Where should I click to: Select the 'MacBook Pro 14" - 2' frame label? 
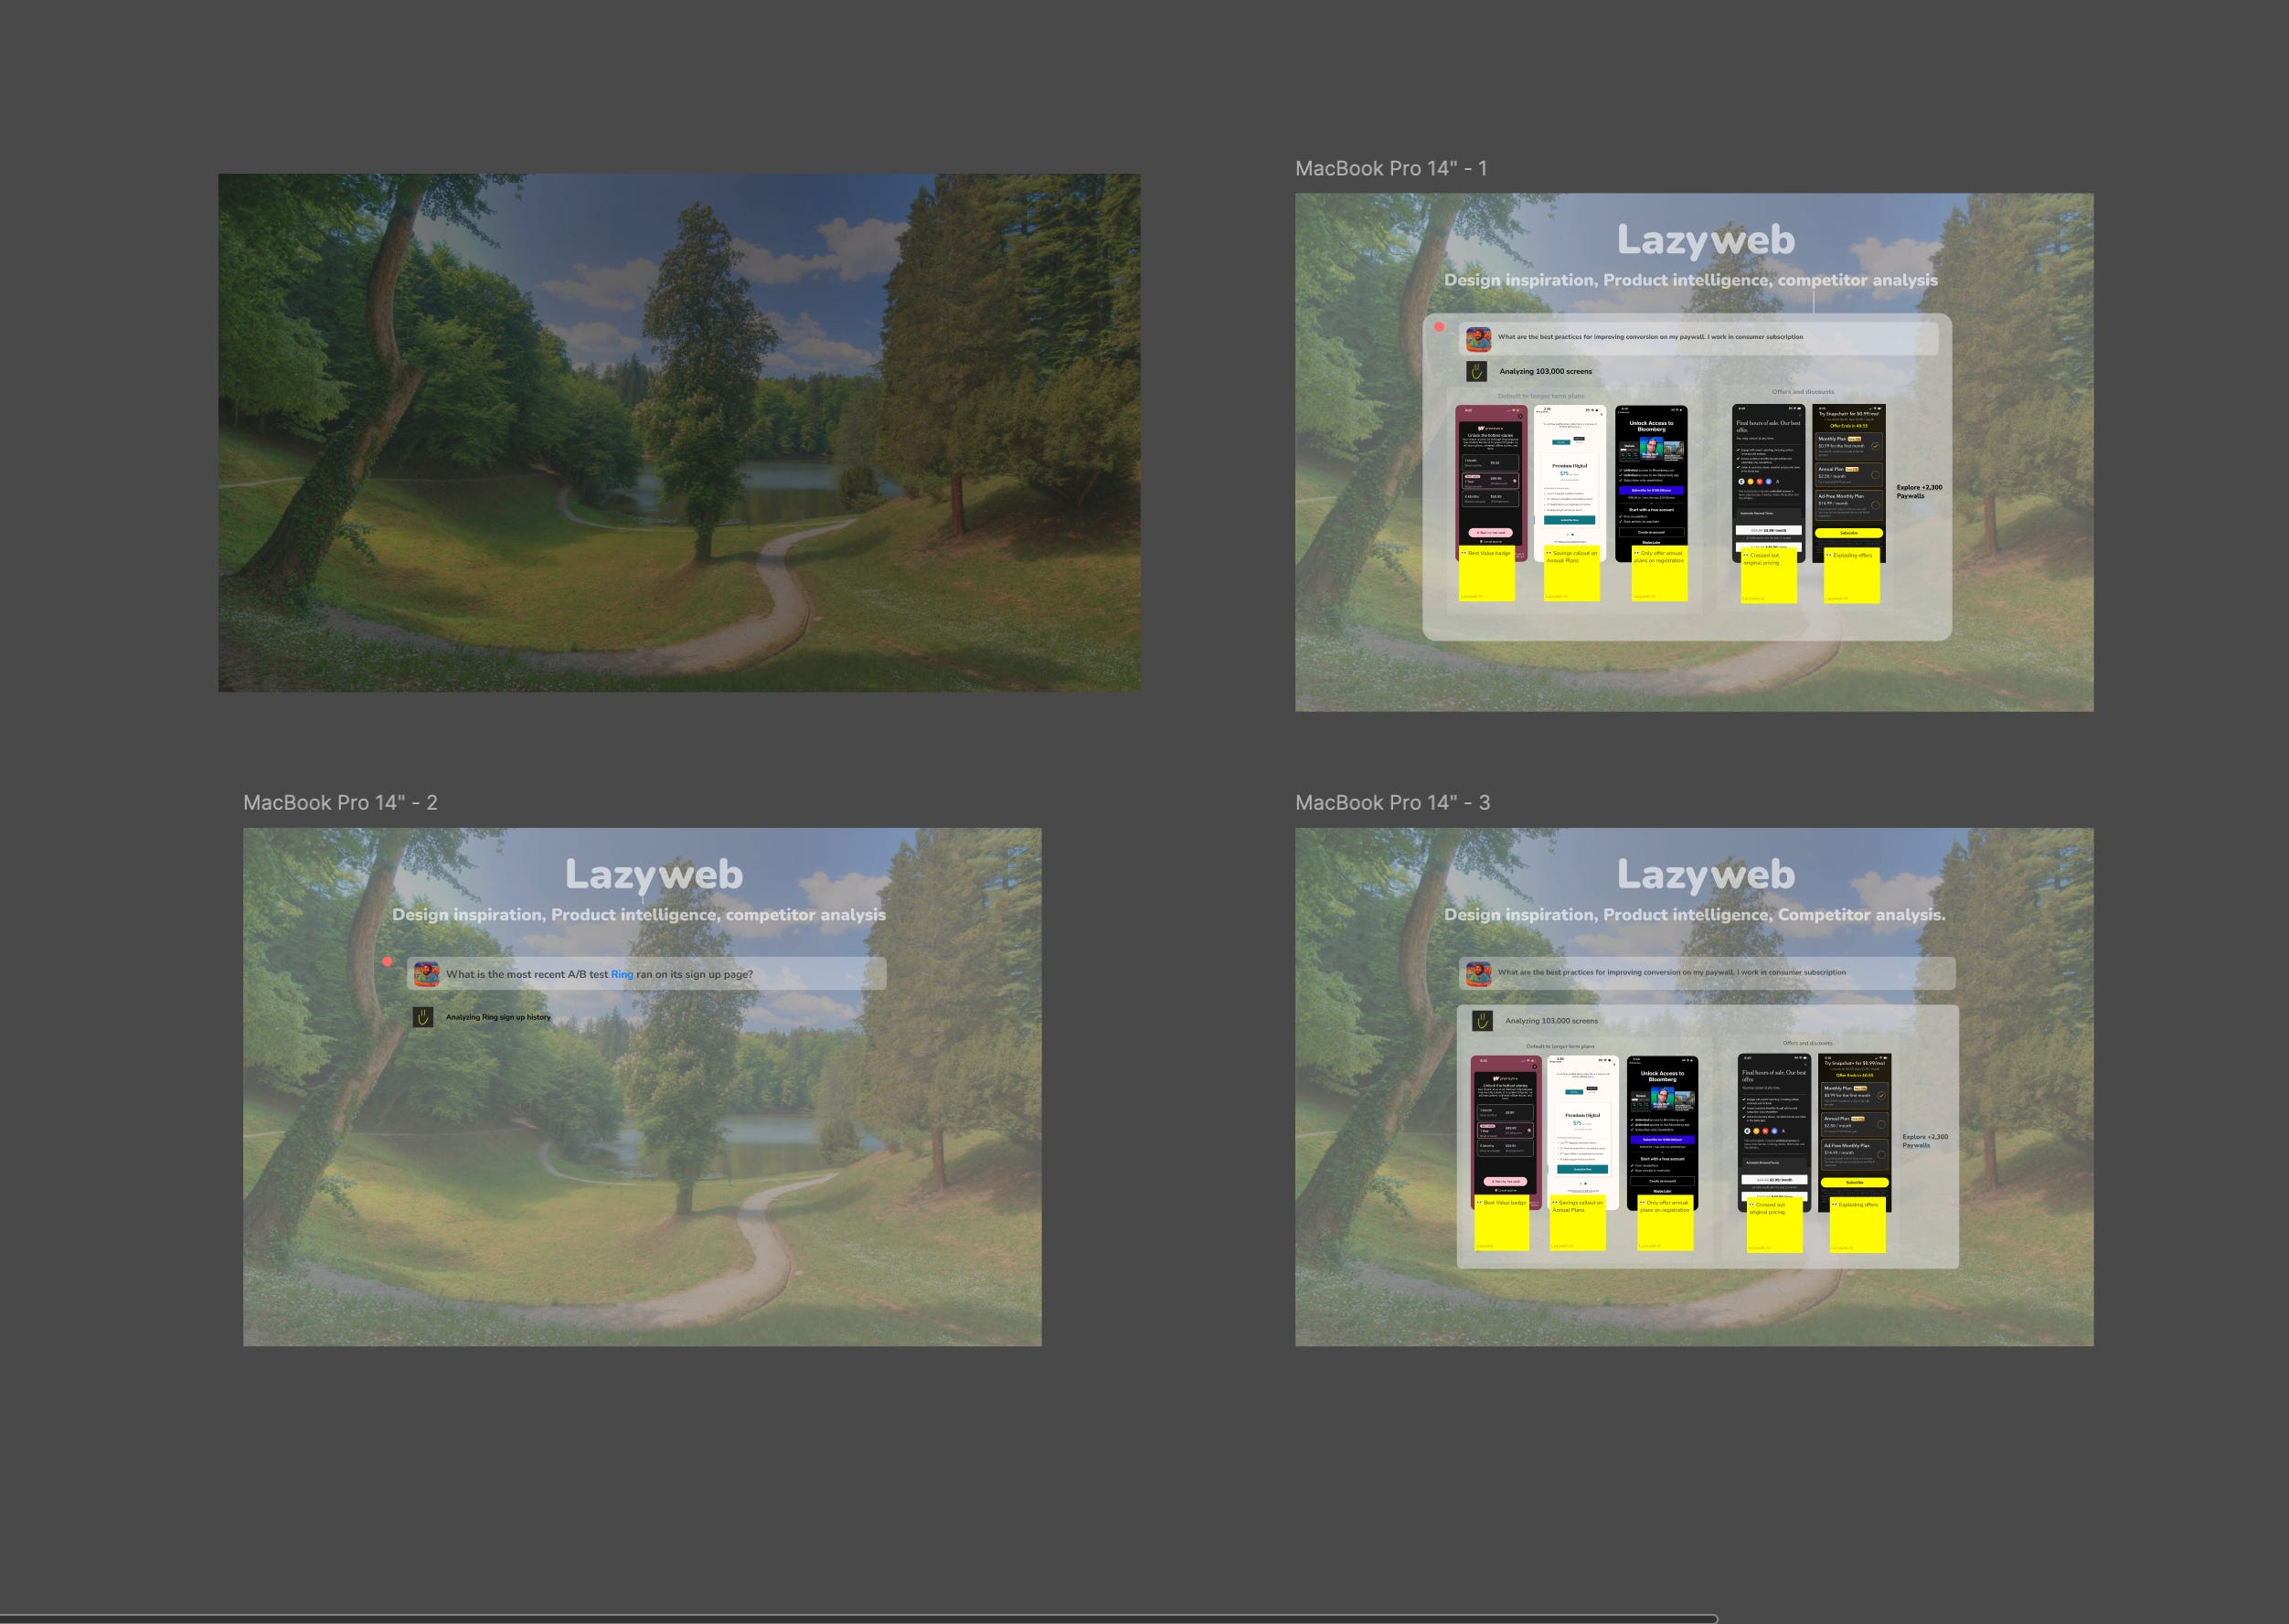click(x=340, y=803)
